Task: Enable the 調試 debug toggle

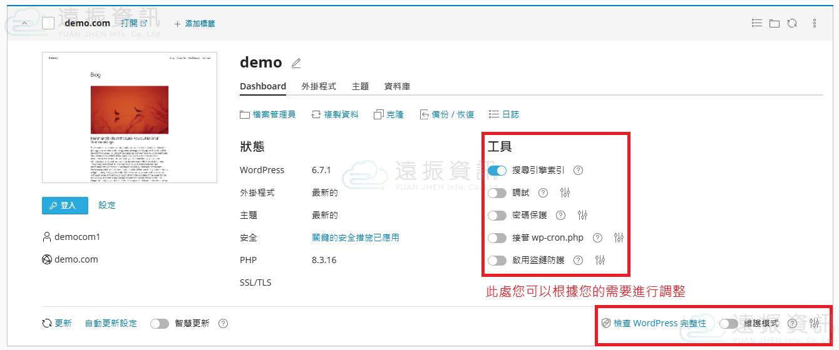Action: 497,193
